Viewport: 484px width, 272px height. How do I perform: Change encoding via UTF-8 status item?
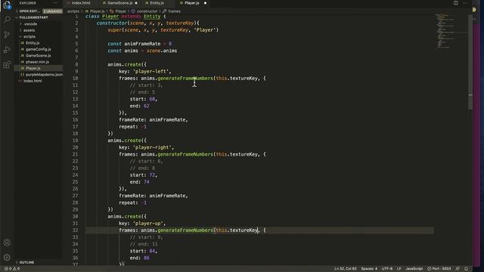coord(387,269)
